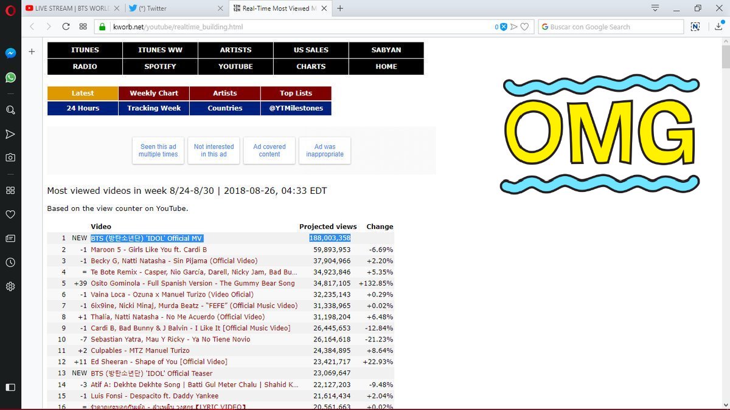Open Speed Dial start page grid icon
This screenshot has height=410, width=730.
[83, 27]
